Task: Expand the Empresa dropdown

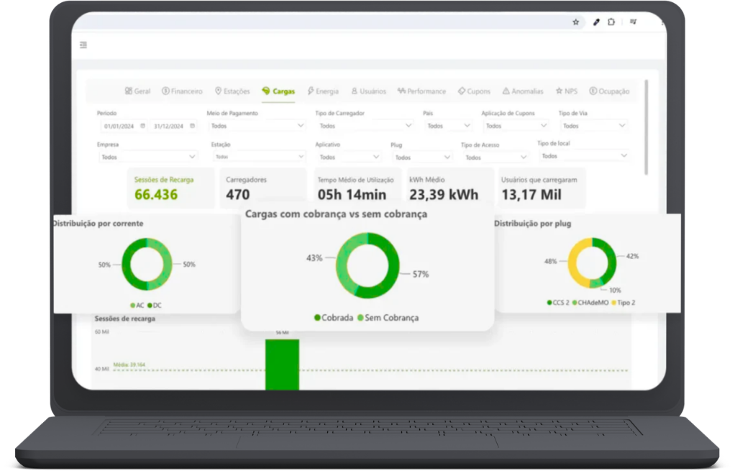Action: coord(147,157)
